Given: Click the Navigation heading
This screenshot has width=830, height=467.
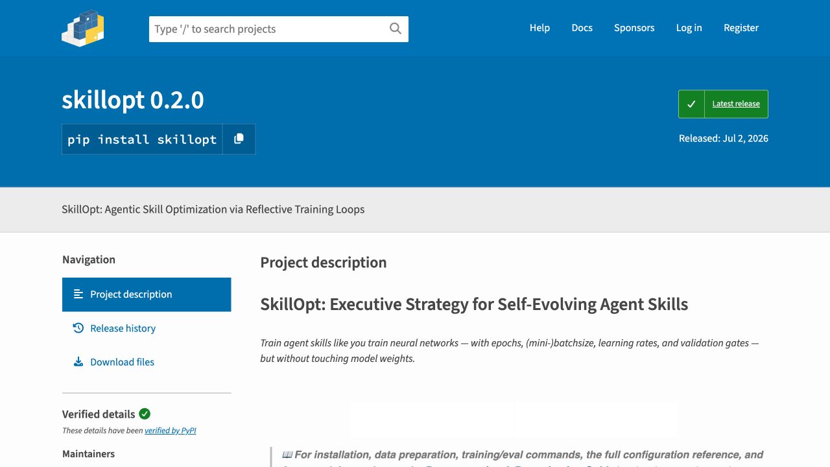Looking at the screenshot, I should pos(89,259).
